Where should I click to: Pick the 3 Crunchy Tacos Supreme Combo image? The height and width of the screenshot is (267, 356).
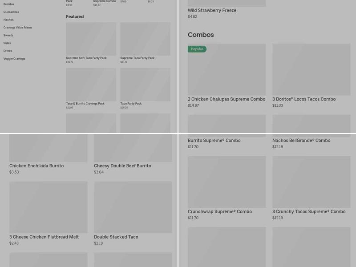click(311, 182)
